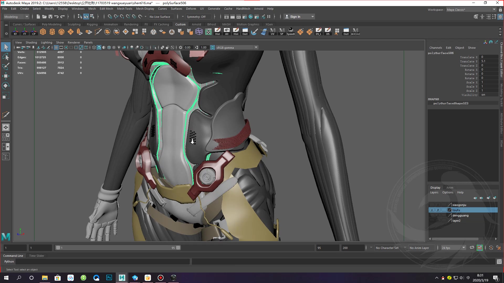Image resolution: width=504 pixels, height=283 pixels.
Task: Toggle visibility box of dengguang layer
Action: [x=432, y=215]
